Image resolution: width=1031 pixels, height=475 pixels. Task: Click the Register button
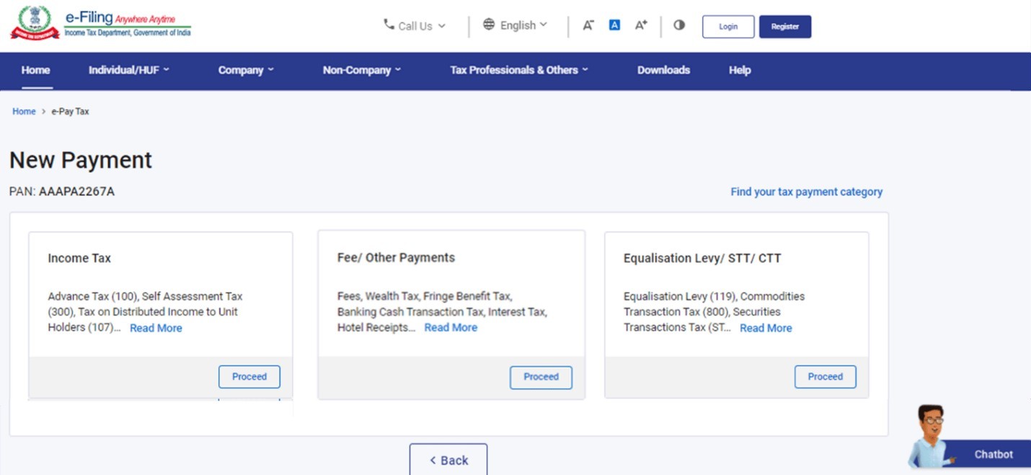pos(785,27)
